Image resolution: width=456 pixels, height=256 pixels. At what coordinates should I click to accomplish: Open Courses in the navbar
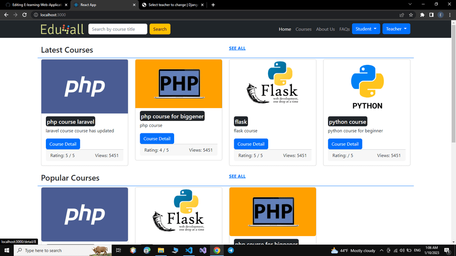[303, 29]
